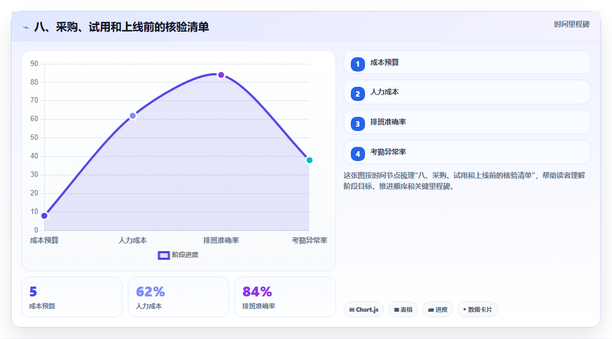
Task: Open the 考勤异常率 milestone row
Action: pos(467,152)
